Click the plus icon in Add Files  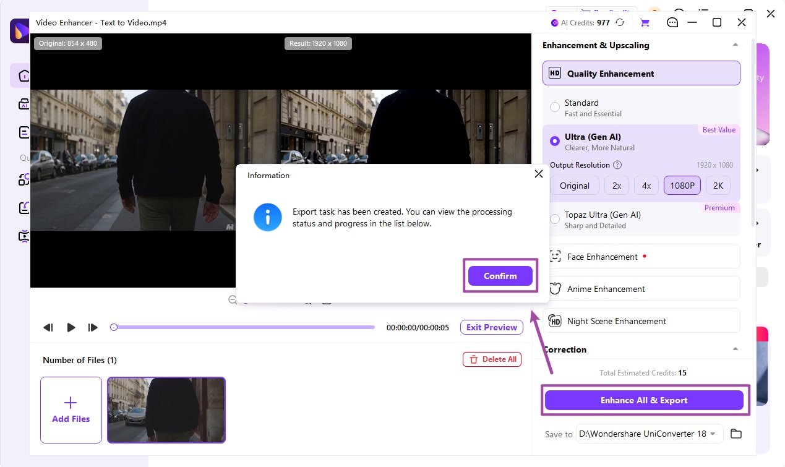pyautogui.click(x=71, y=403)
